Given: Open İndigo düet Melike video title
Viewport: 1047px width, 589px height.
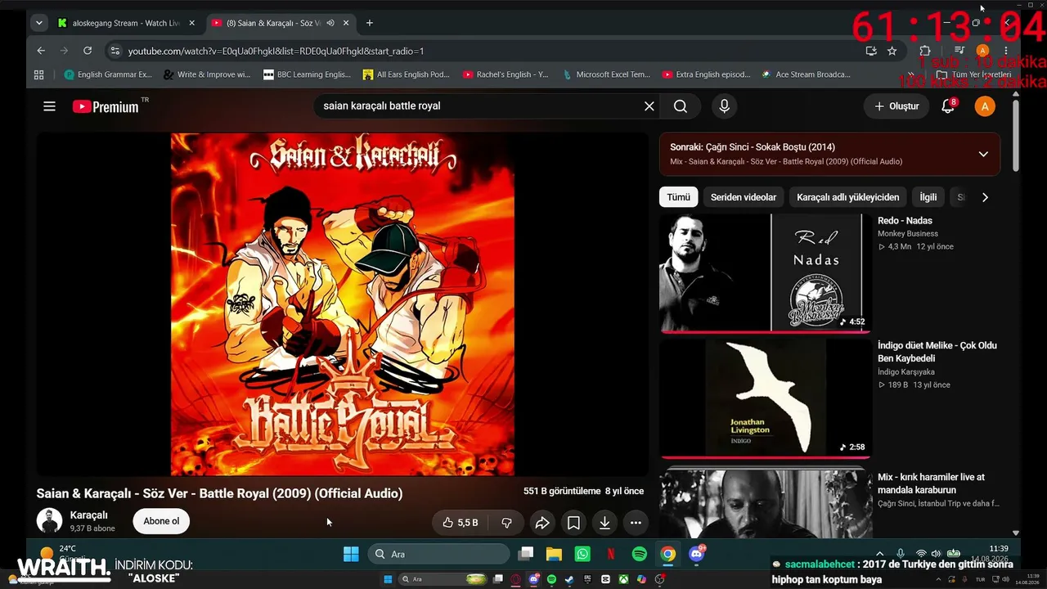Looking at the screenshot, I should (x=937, y=352).
